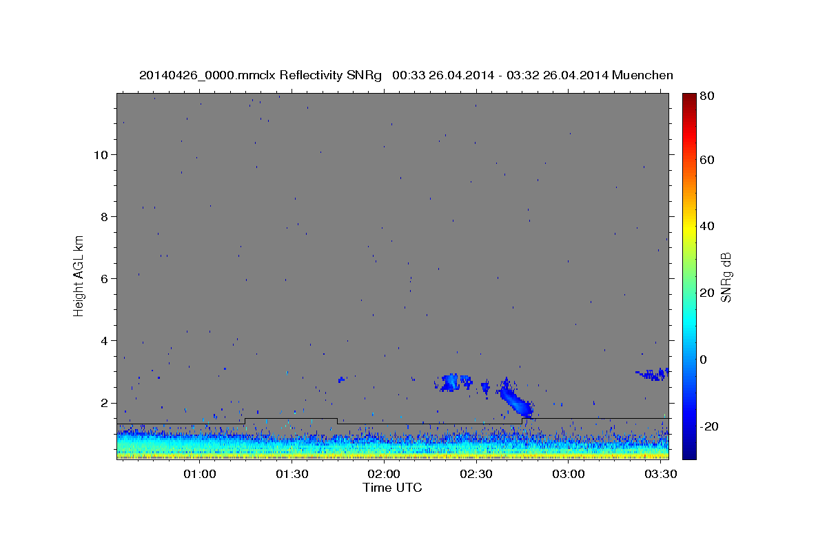This screenshot has width=827, height=551.
Task: Click the height tick label 10
Action: (x=102, y=154)
